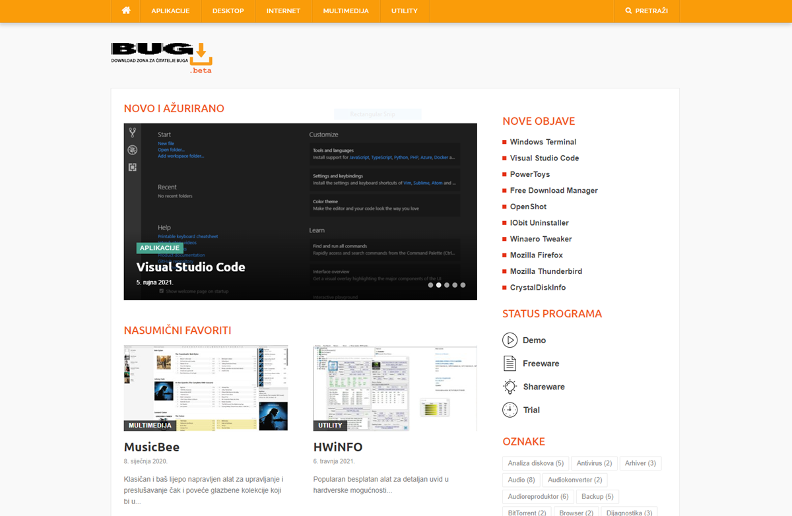Click the Utility badge on HWiNFO
This screenshot has height=516, width=792.
click(x=331, y=426)
